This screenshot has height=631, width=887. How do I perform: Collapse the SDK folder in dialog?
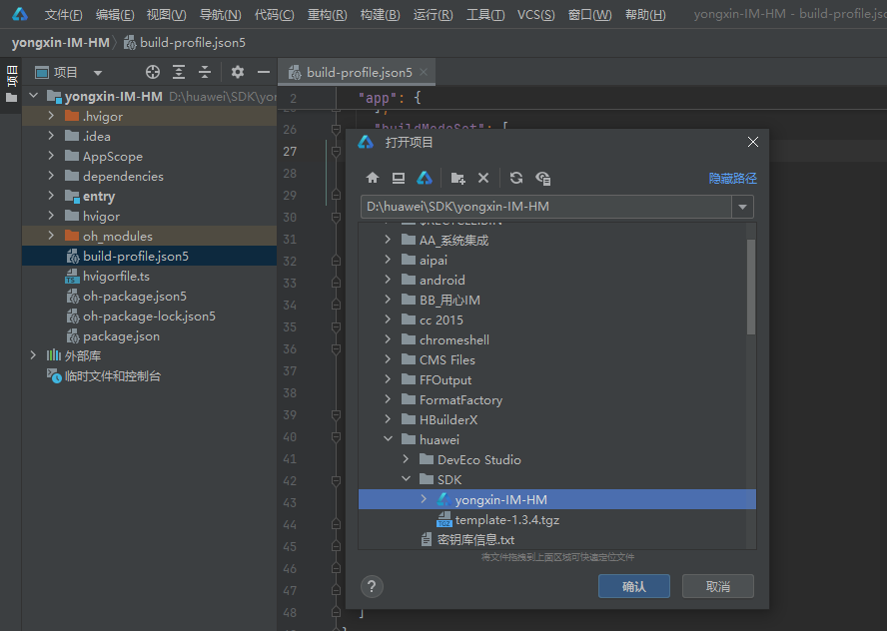tap(407, 479)
